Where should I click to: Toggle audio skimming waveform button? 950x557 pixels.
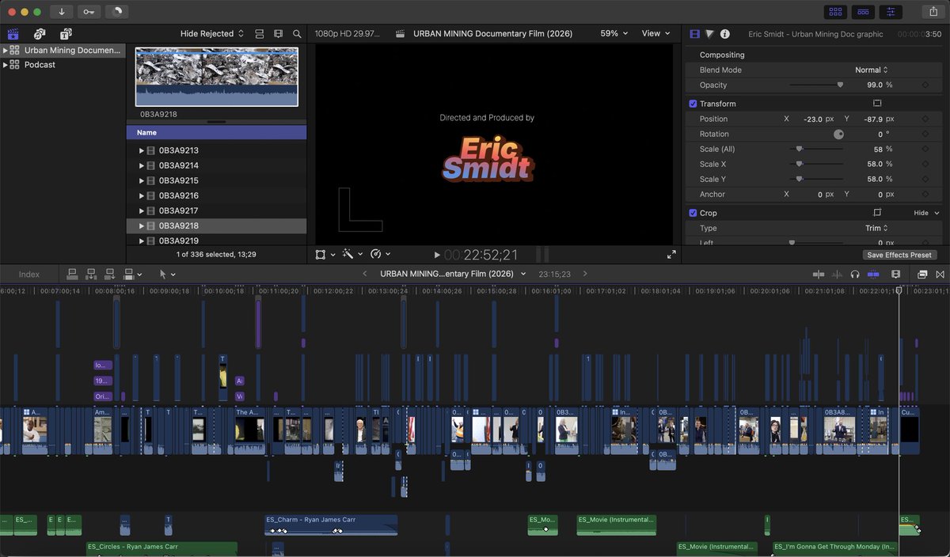pyautogui.click(x=837, y=274)
